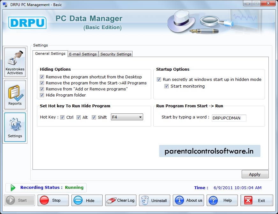Minimize the DRPU PC Management window
This screenshot has width=278, height=214.
coord(248,4)
